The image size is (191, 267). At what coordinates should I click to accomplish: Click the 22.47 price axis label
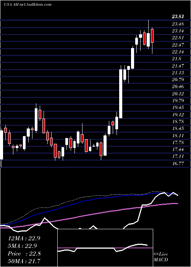178,45
